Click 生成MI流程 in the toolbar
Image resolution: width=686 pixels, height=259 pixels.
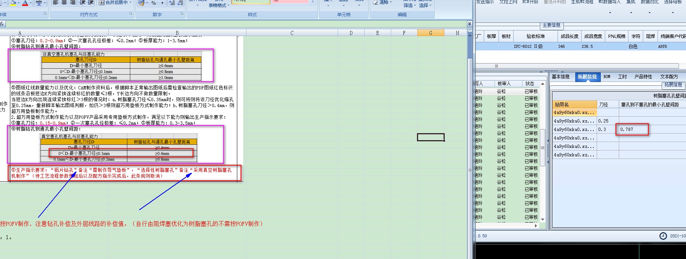coord(582,2)
